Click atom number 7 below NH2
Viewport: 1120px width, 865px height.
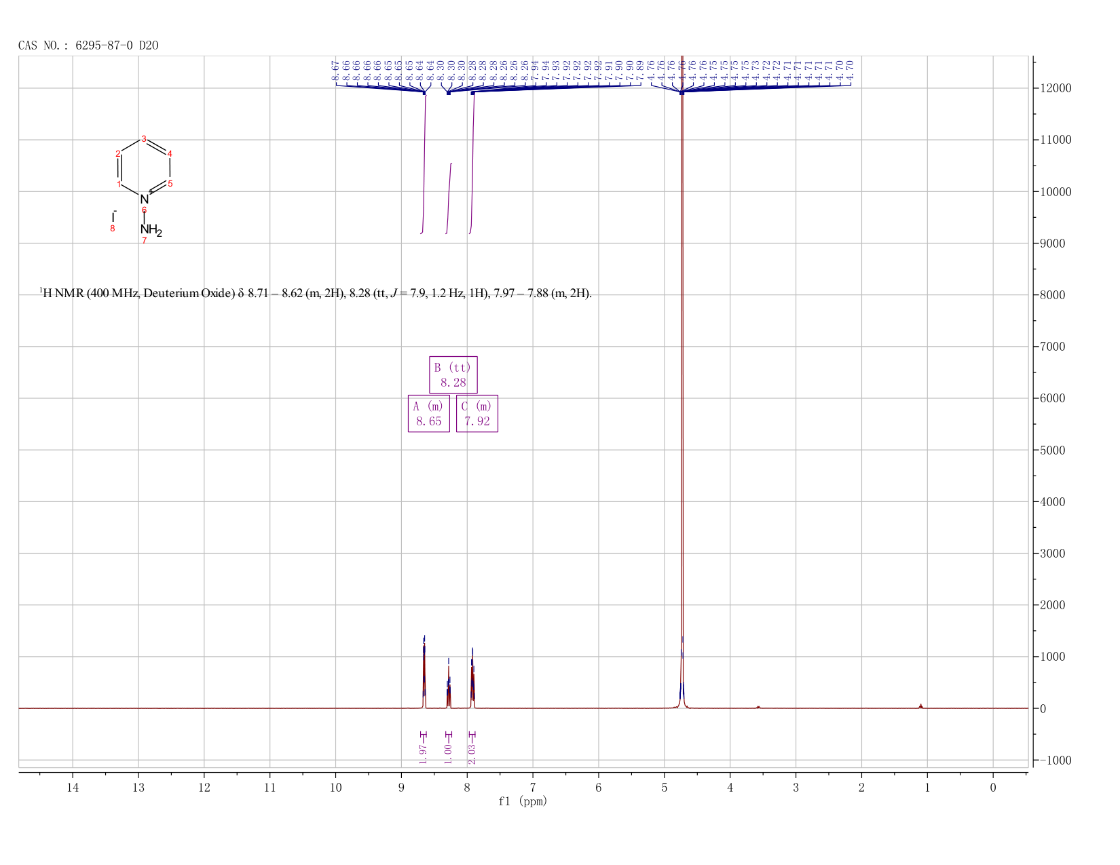click(x=144, y=241)
